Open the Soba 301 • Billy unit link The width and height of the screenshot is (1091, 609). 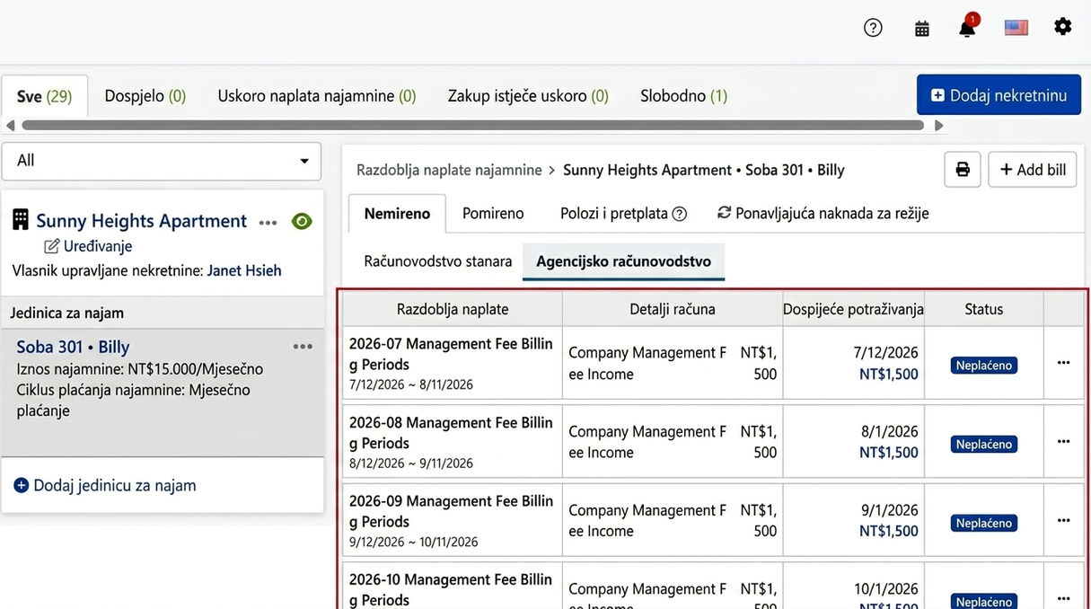coord(73,347)
